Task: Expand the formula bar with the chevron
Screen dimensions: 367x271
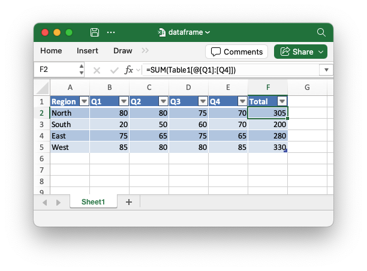Action: tap(326, 70)
